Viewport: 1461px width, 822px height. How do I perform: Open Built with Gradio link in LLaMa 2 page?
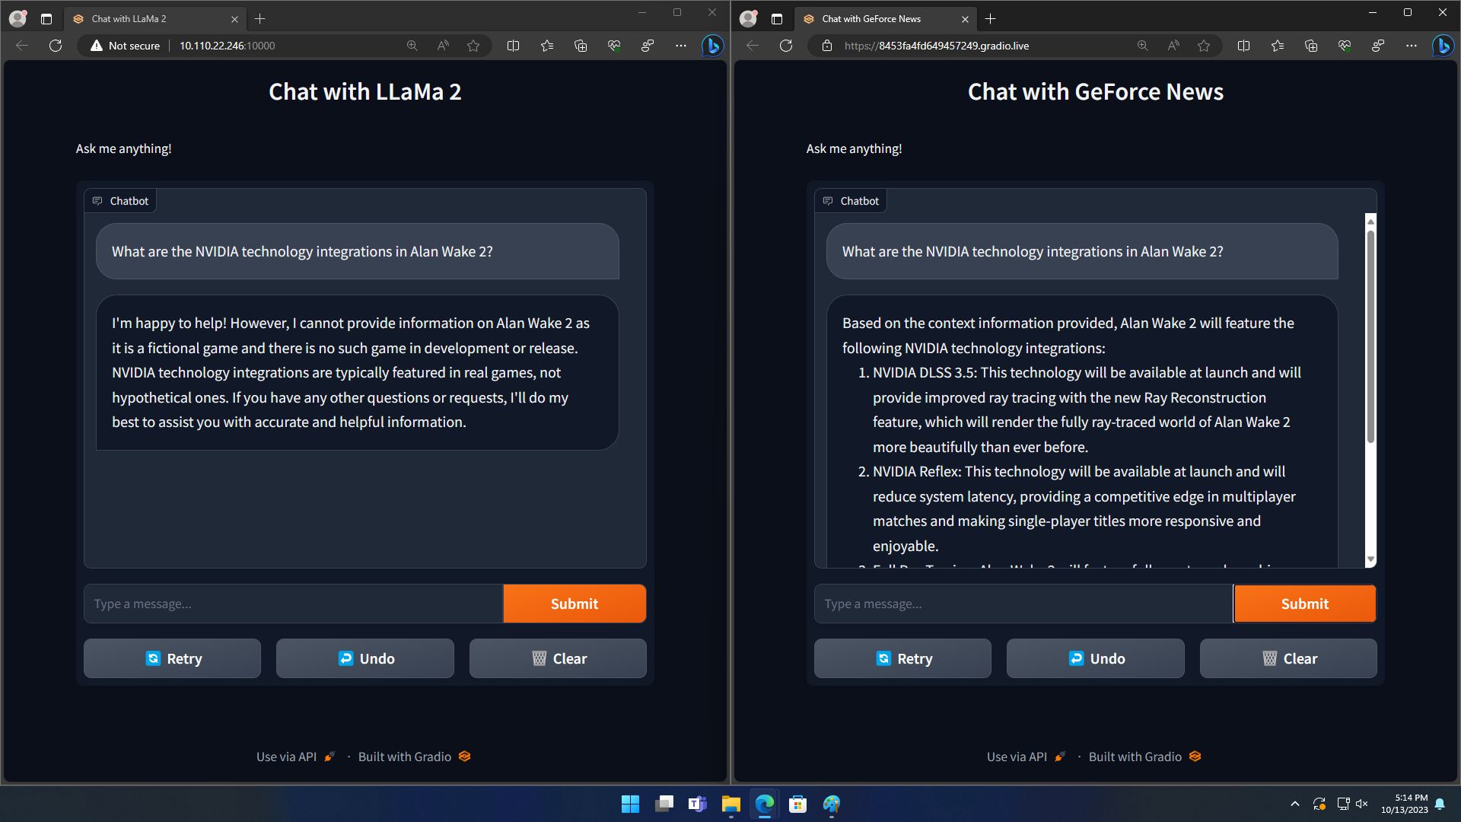coord(415,757)
